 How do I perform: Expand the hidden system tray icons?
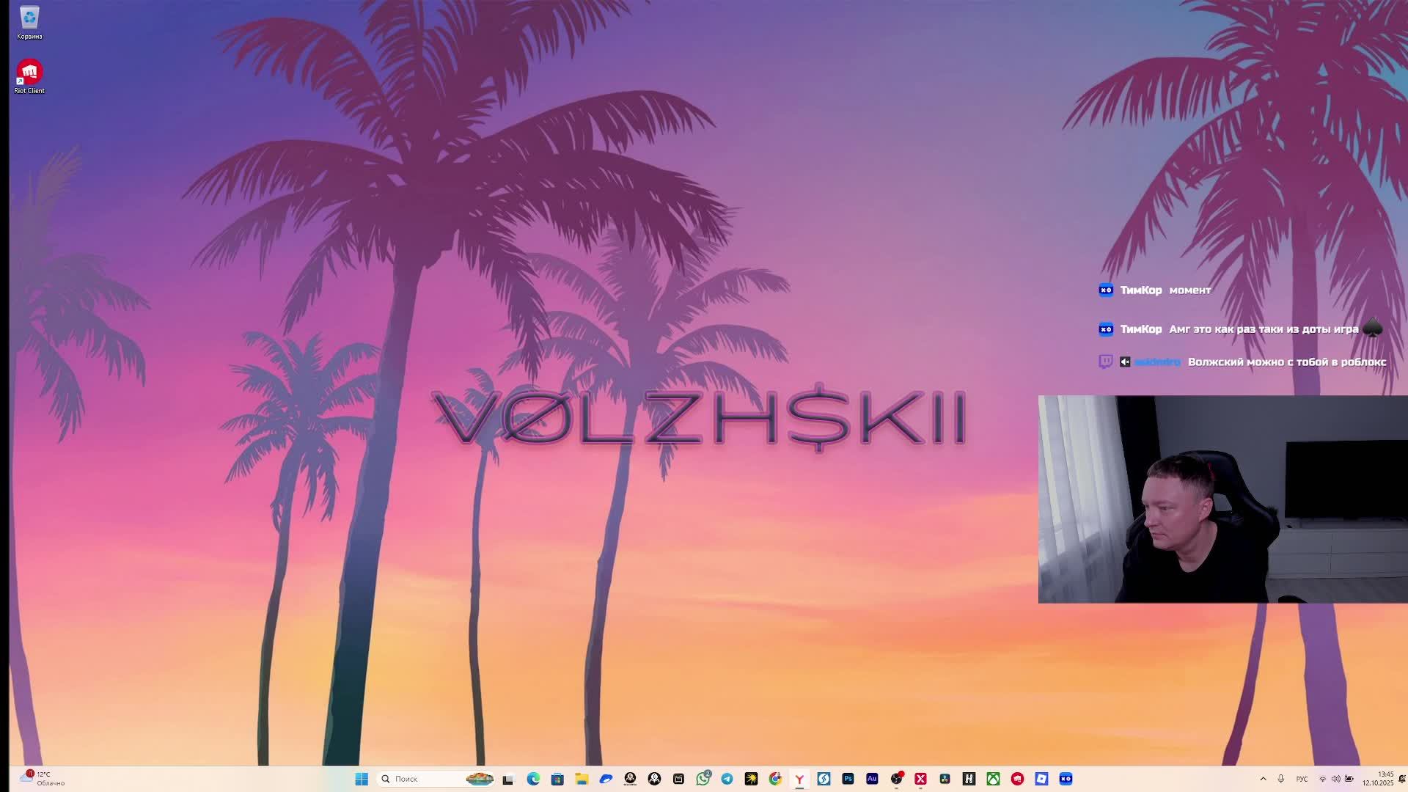[1263, 779]
